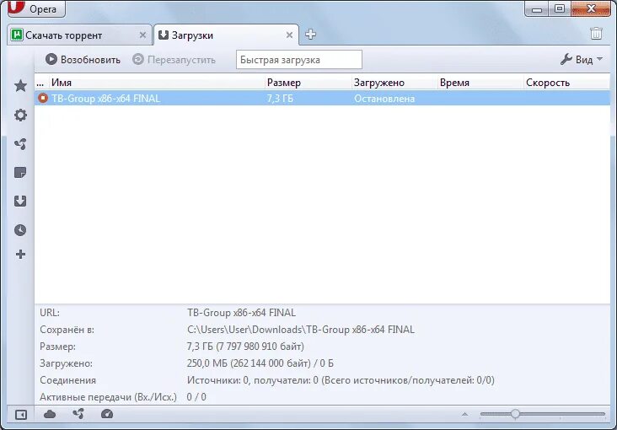Sort by the Время column header
This screenshot has height=430, width=617.
point(480,83)
